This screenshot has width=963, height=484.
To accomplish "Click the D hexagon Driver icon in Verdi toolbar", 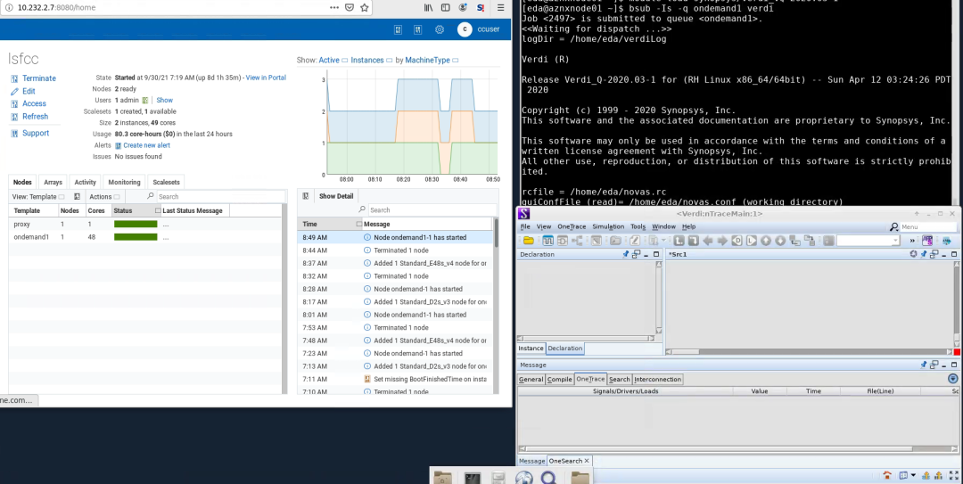I will tap(737, 241).
